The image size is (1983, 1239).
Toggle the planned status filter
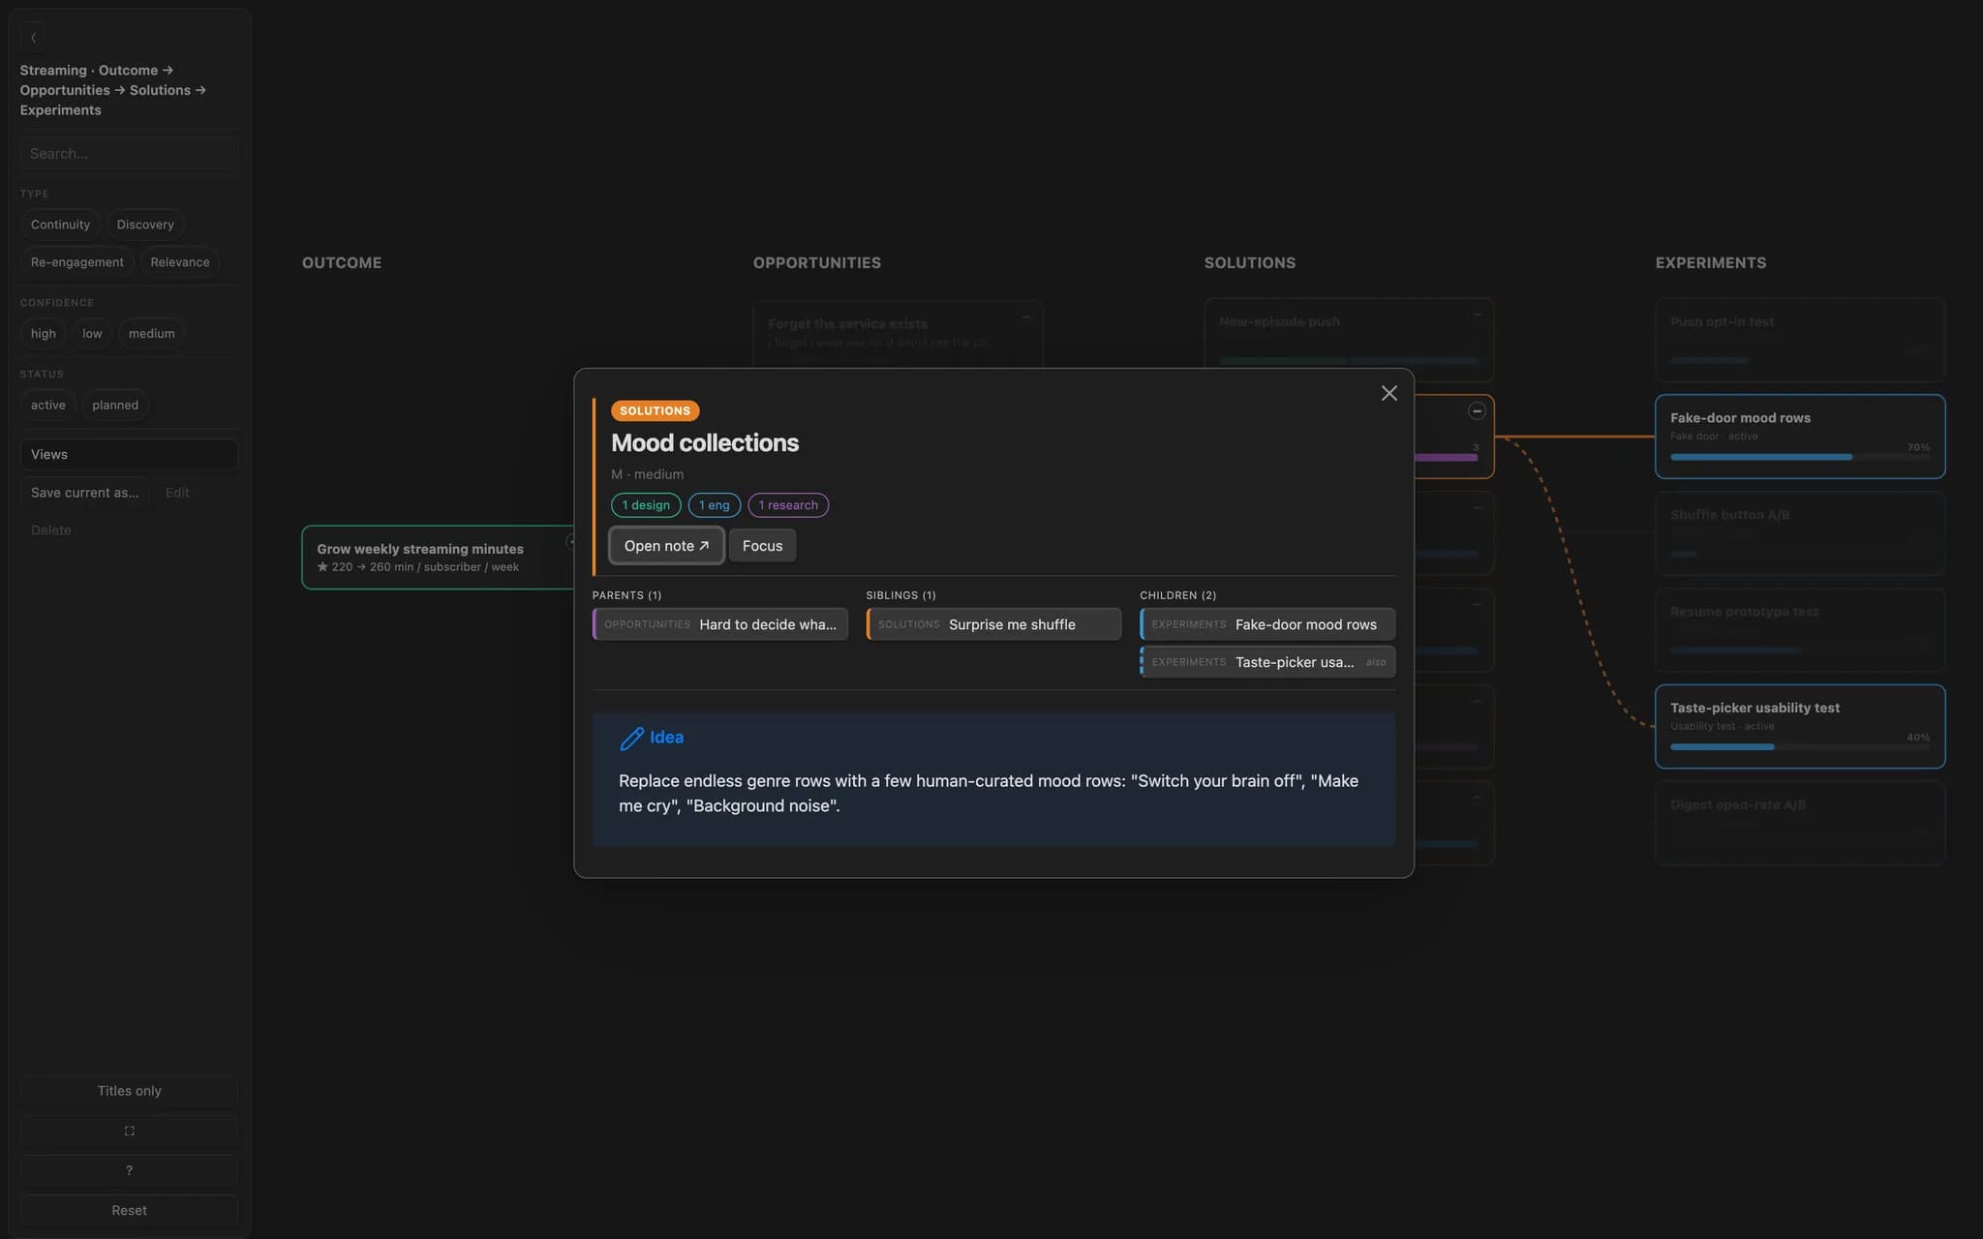tap(115, 406)
